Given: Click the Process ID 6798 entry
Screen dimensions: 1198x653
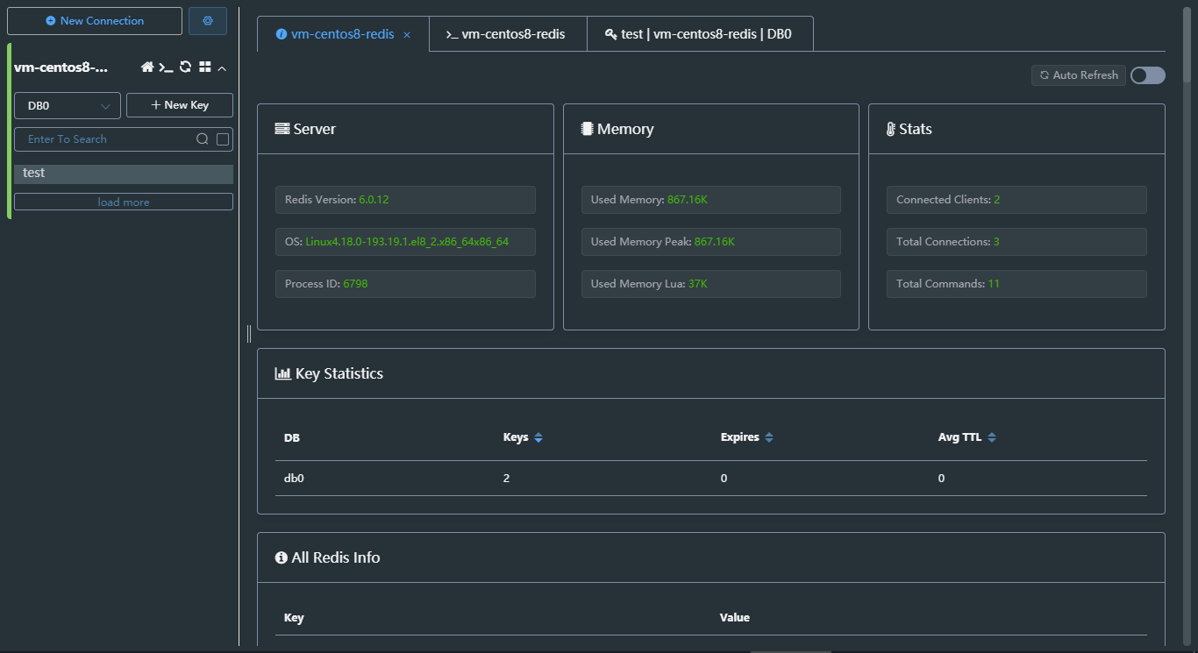Looking at the screenshot, I should pos(405,284).
